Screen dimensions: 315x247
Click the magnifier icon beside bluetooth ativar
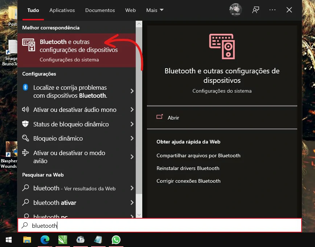pyautogui.click(x=25, y=202)
